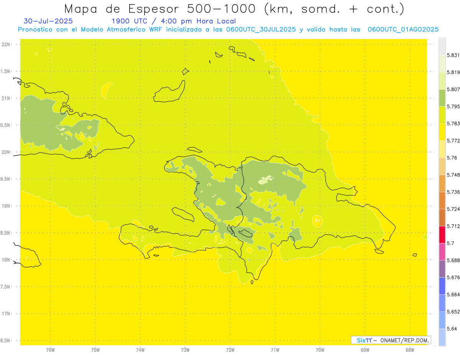This screenshot has height=355, width=460.
Task: Click the longitude label '73W'
Action: click(x=185, y=350)
